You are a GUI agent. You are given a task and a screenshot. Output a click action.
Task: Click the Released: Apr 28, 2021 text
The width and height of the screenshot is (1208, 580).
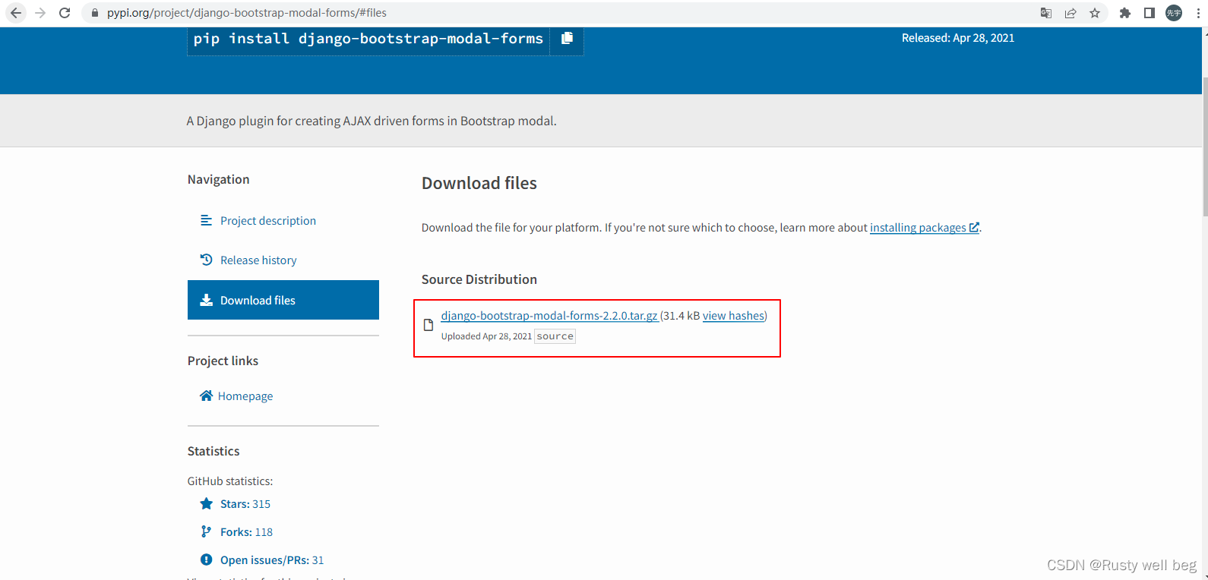(x=958, y=38)
